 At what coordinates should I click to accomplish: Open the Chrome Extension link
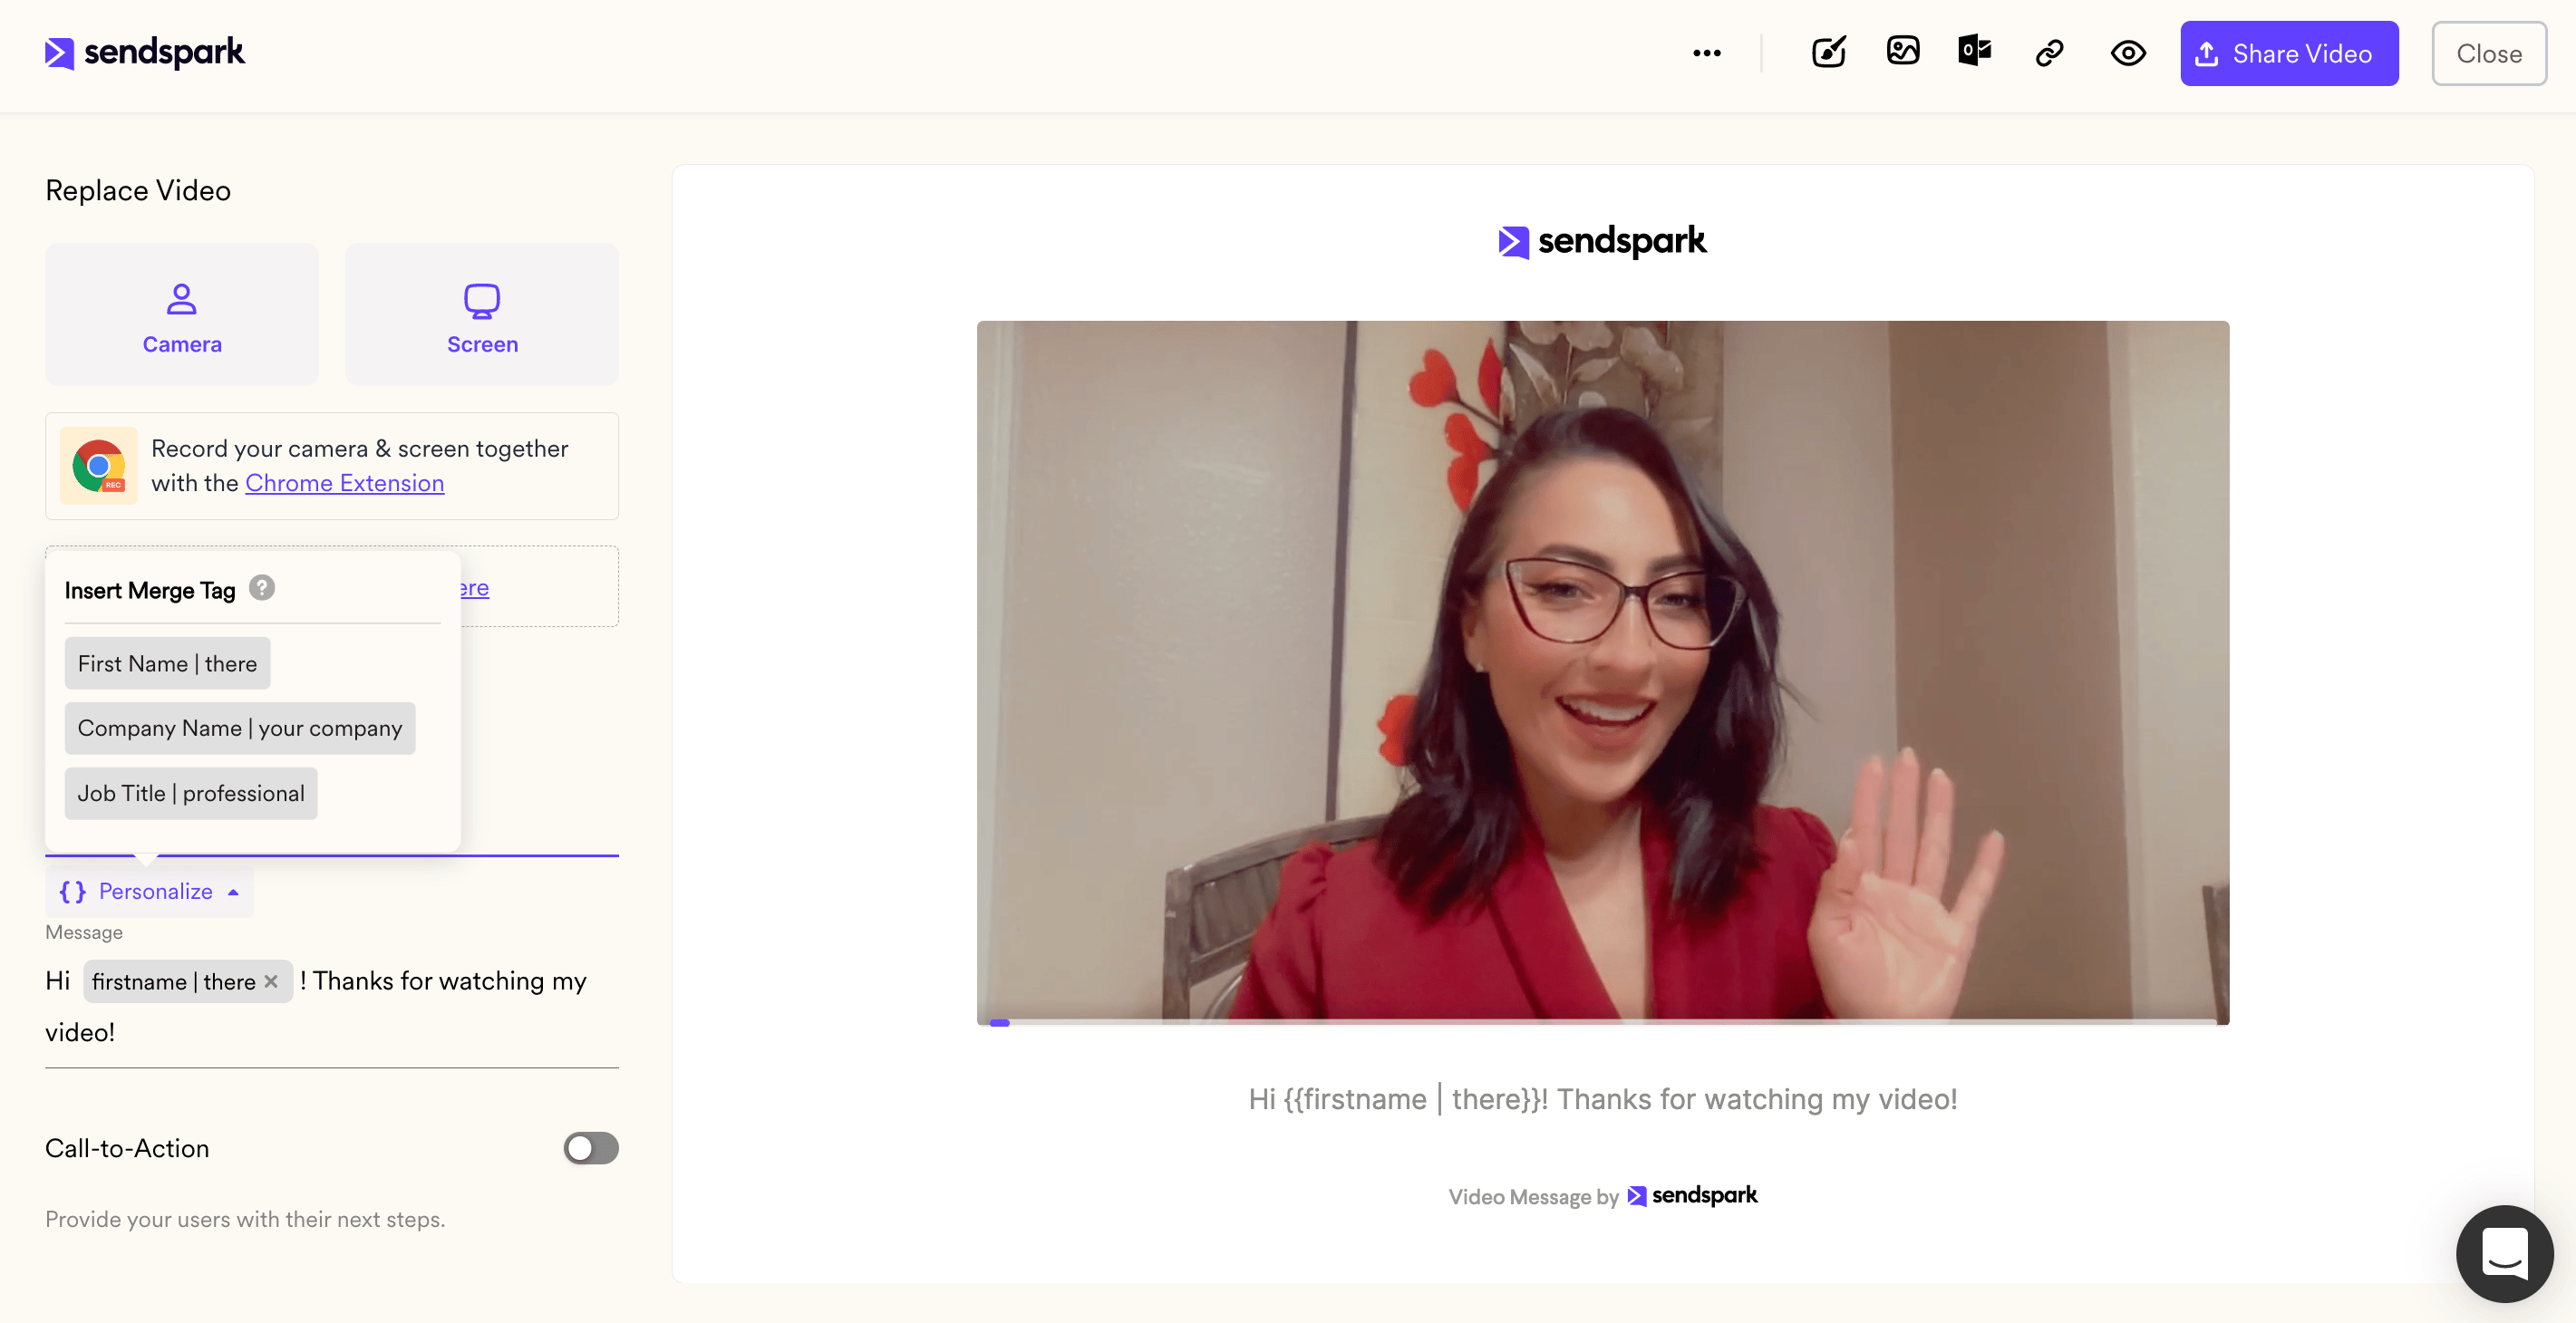pyautogui.click(x=344, y=483)
